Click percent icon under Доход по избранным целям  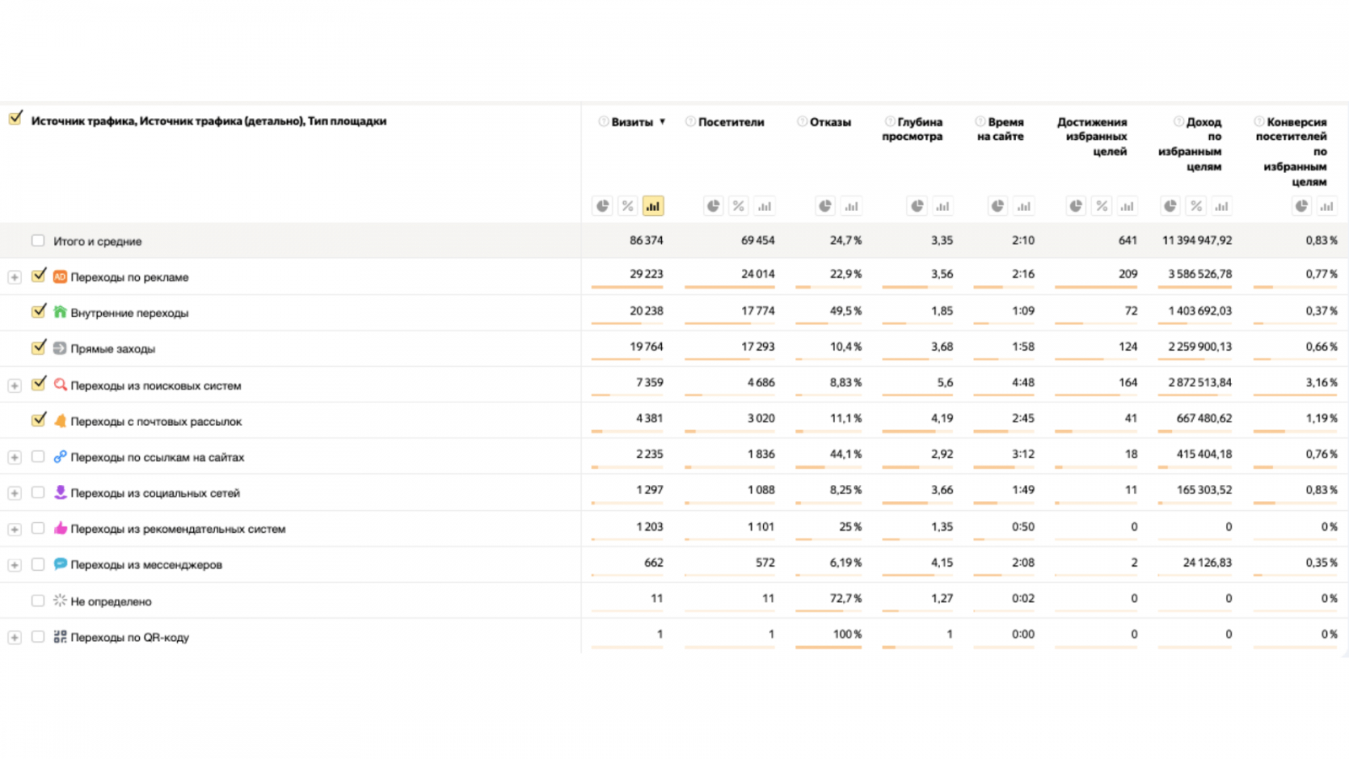point(1196,206)
